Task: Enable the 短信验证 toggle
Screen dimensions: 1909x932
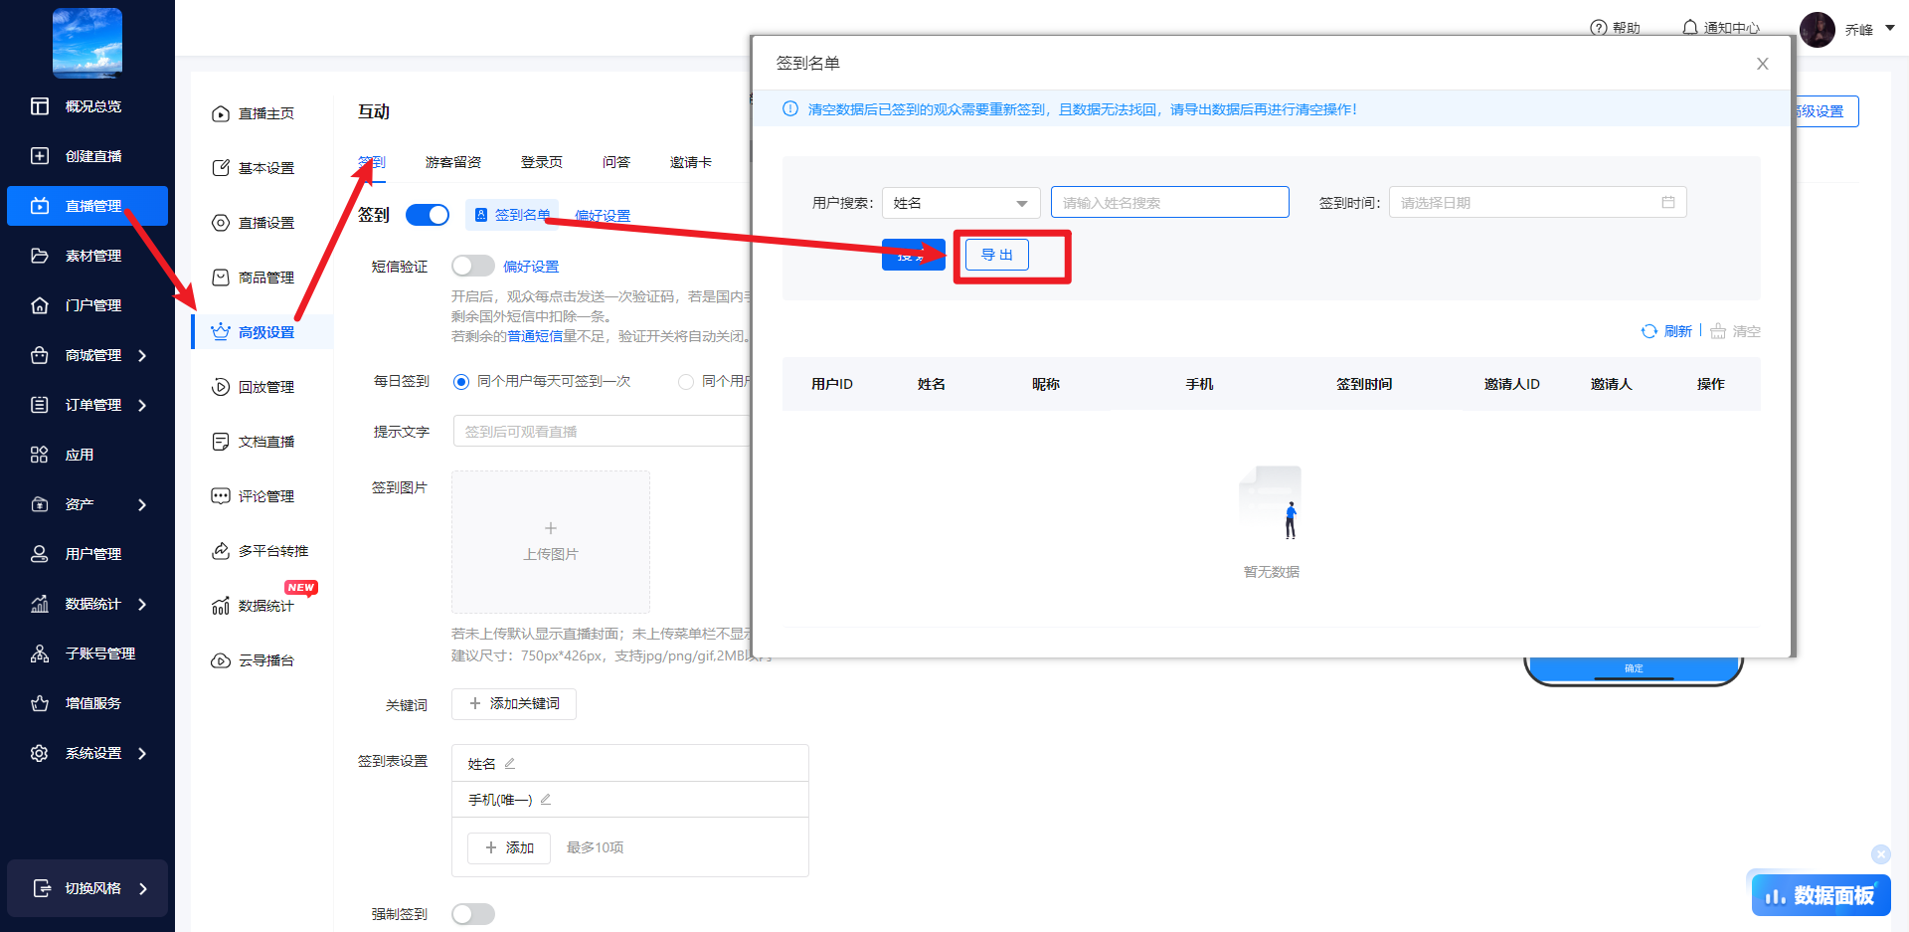Action: tap(472, 266)
